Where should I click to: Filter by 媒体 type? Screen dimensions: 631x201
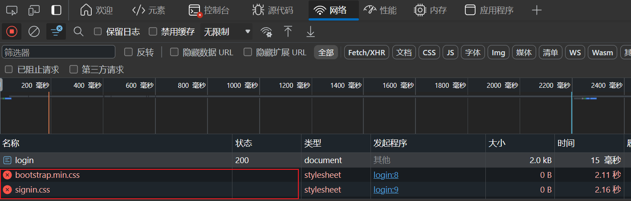click(x=524, y=52)
